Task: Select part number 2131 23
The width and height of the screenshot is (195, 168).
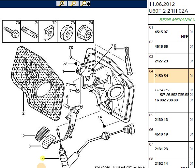Action: (x=161, y=149)
